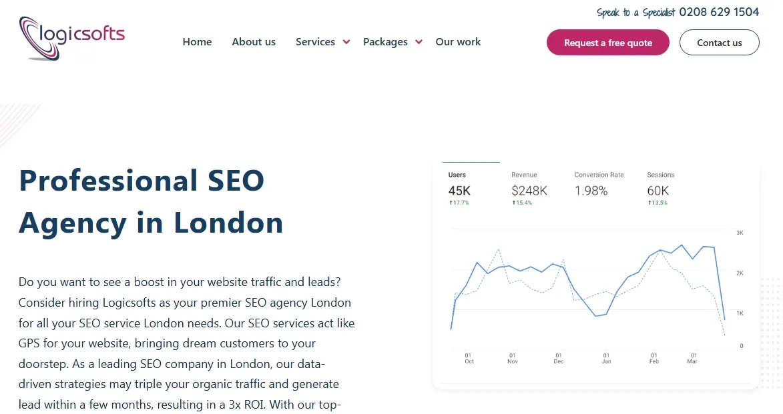The height and width of the screenshot is (414, 783).
Task: Open the Home page link
Action: [x=197, y=42]
